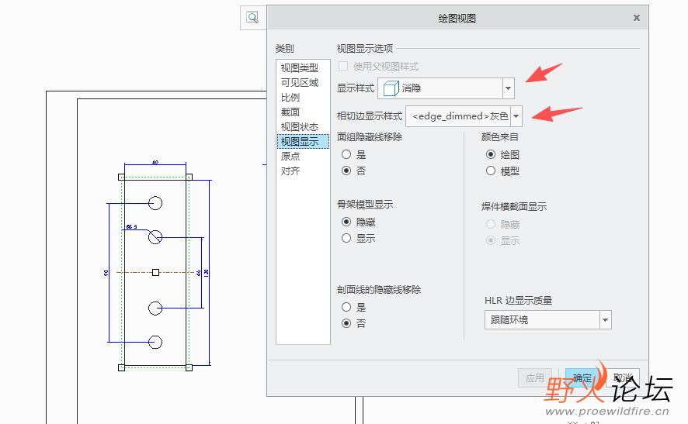Click the top-left corner handle of the view
The image size is (688, 424).
pyautogui.click(x=122, y=177)
